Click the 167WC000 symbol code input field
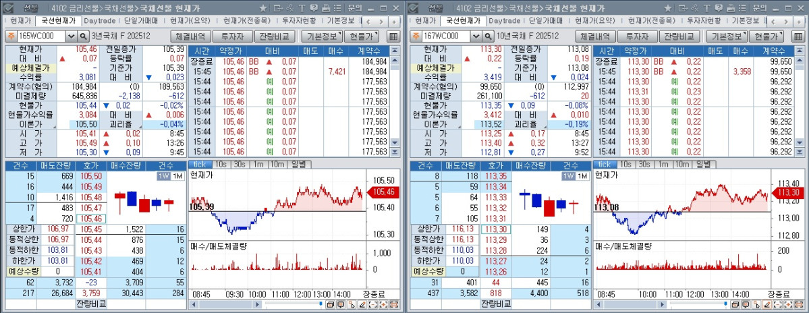The width and height of the screenshot is (809, 313). (x=446, y=36)
